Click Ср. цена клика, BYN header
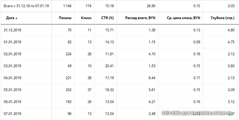The width and height of the screenshot is (239, 120). tap(183, 18)
